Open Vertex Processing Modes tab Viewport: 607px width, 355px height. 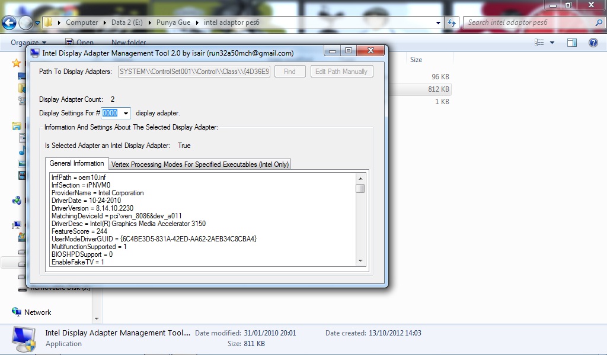(x=200, y=164)
